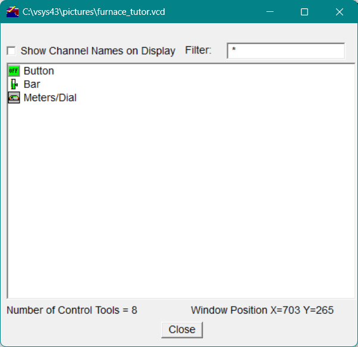Close the window using the title bar X
Image resolution: width=358 pixels, height=347 pixels.
click(x=340, y=12)
